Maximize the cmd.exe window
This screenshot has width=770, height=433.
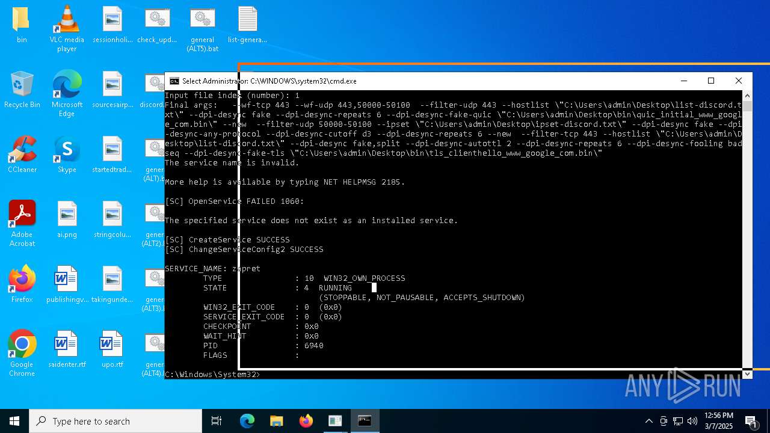point(711,81)
